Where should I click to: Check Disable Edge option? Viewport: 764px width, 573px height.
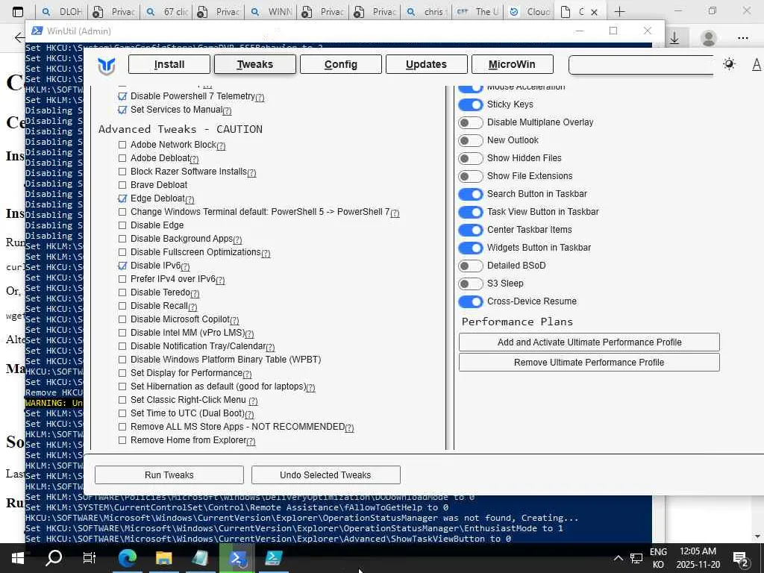click(122, 225)
